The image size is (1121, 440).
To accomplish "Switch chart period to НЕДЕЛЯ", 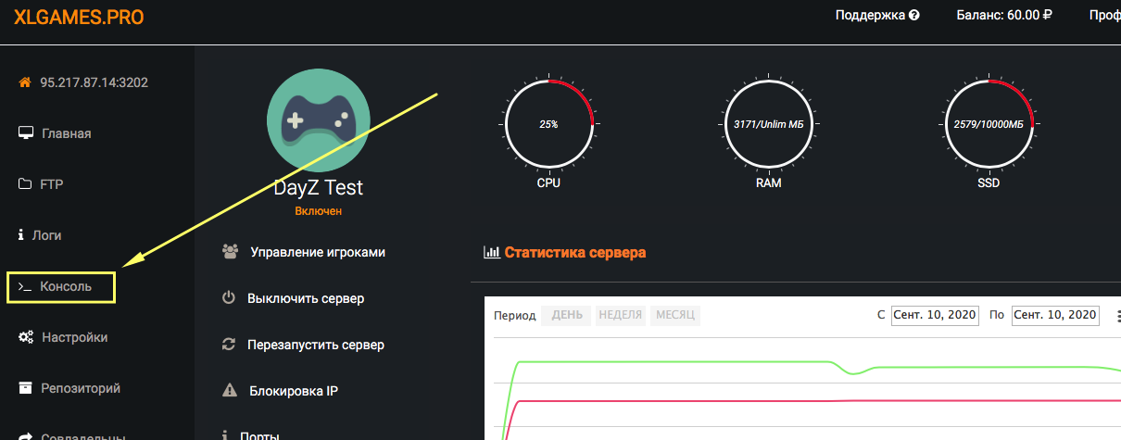I will (x=620, y=315).
